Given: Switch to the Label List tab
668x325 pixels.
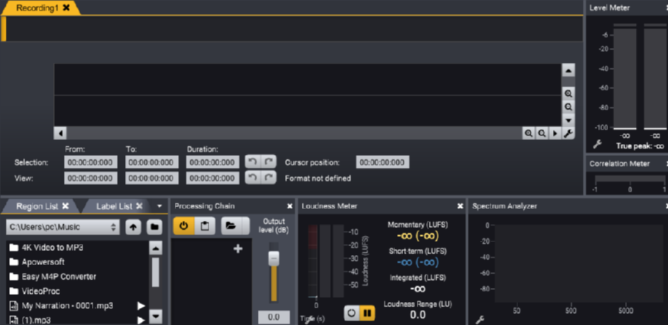Looking at the screenshot, I should (114, 206).
